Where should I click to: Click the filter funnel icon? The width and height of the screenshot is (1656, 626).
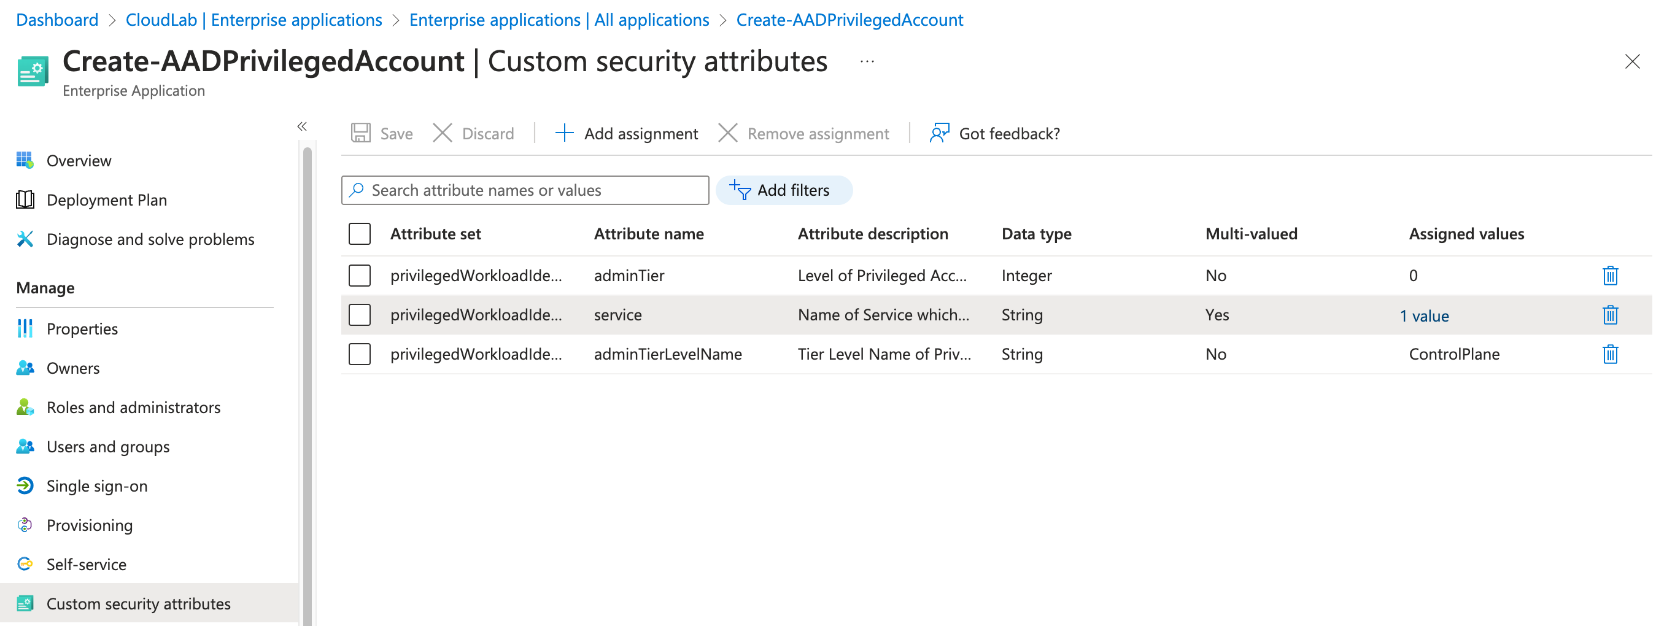click(x=740, y=190)
